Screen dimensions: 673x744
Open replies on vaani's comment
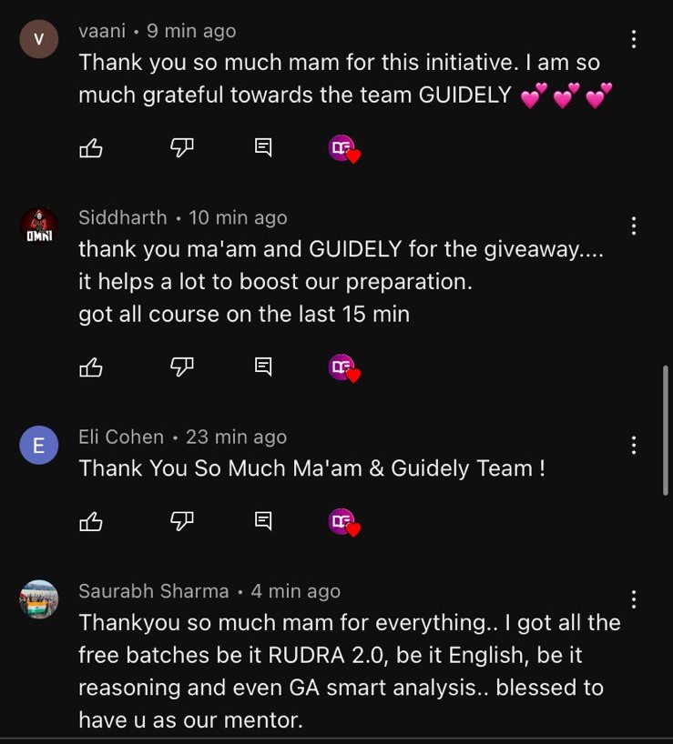(263, 148)
